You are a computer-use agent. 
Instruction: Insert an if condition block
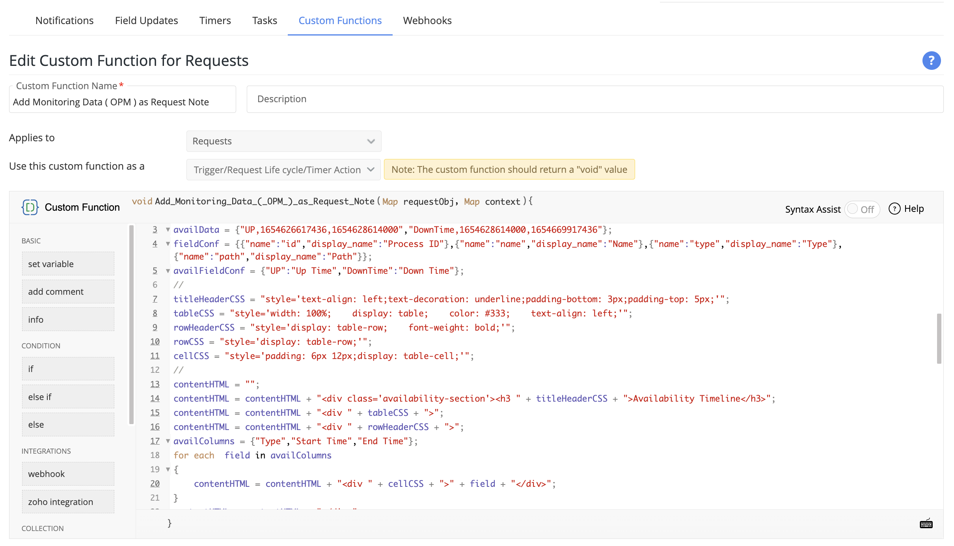tap(68, 368)
